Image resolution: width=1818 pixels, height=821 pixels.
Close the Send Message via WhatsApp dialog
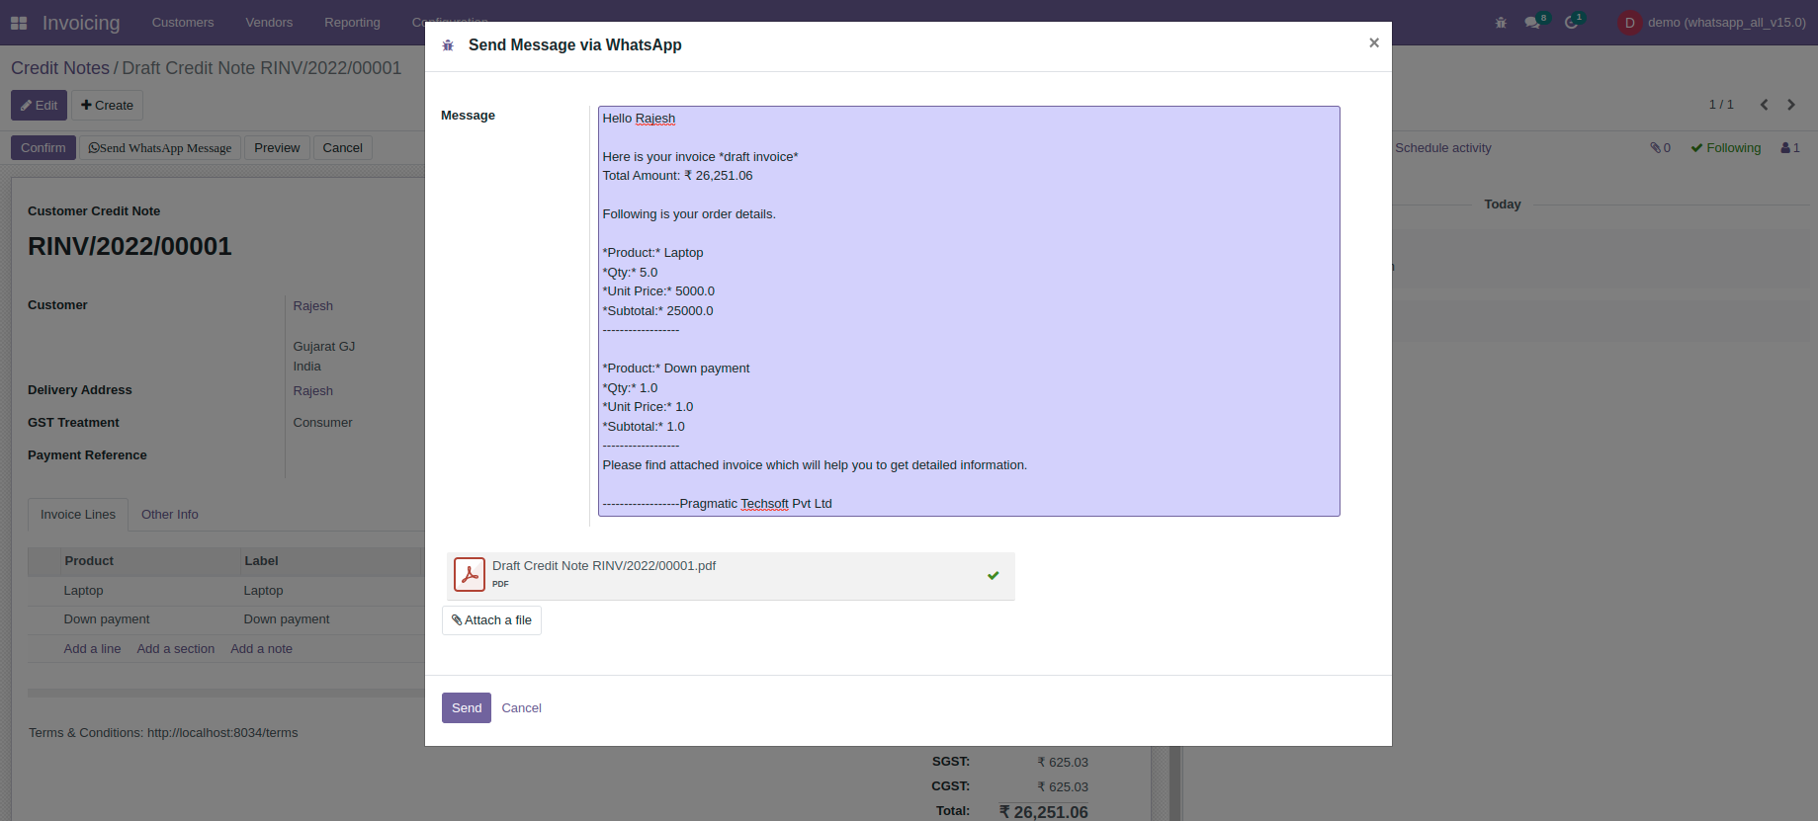pos(1374,42)
